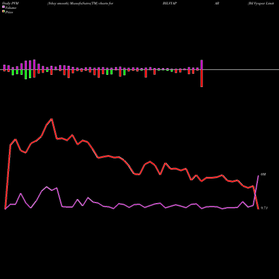Click the 'Volume' legend label
This screenshot has width=279, height=279.
tap(11, 8)
